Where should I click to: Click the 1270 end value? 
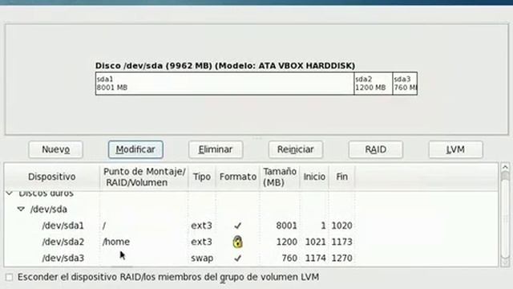pyautogui.click(x=342, y=258)
